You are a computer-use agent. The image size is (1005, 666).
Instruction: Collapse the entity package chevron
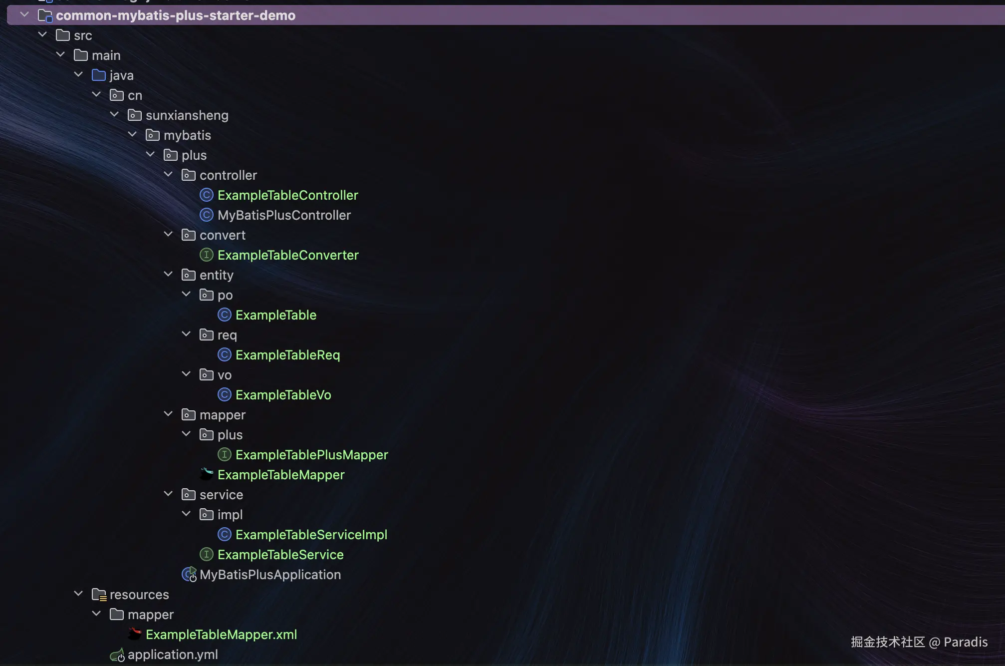168,275
